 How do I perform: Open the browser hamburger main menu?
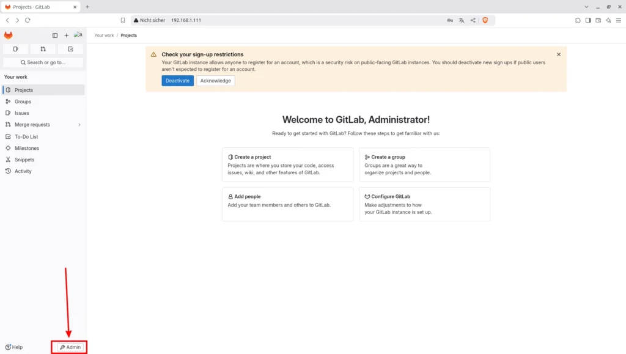point(618,20)
